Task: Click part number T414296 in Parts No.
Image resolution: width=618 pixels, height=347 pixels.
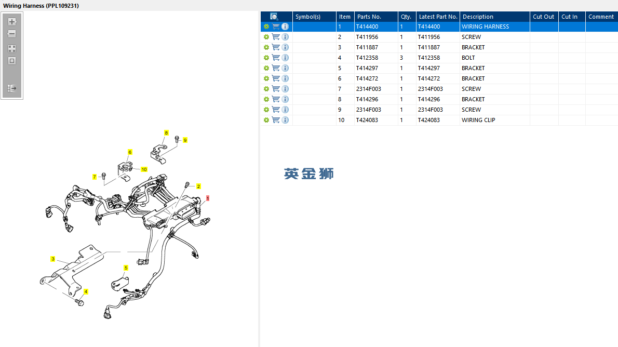Action: point(367,99)
